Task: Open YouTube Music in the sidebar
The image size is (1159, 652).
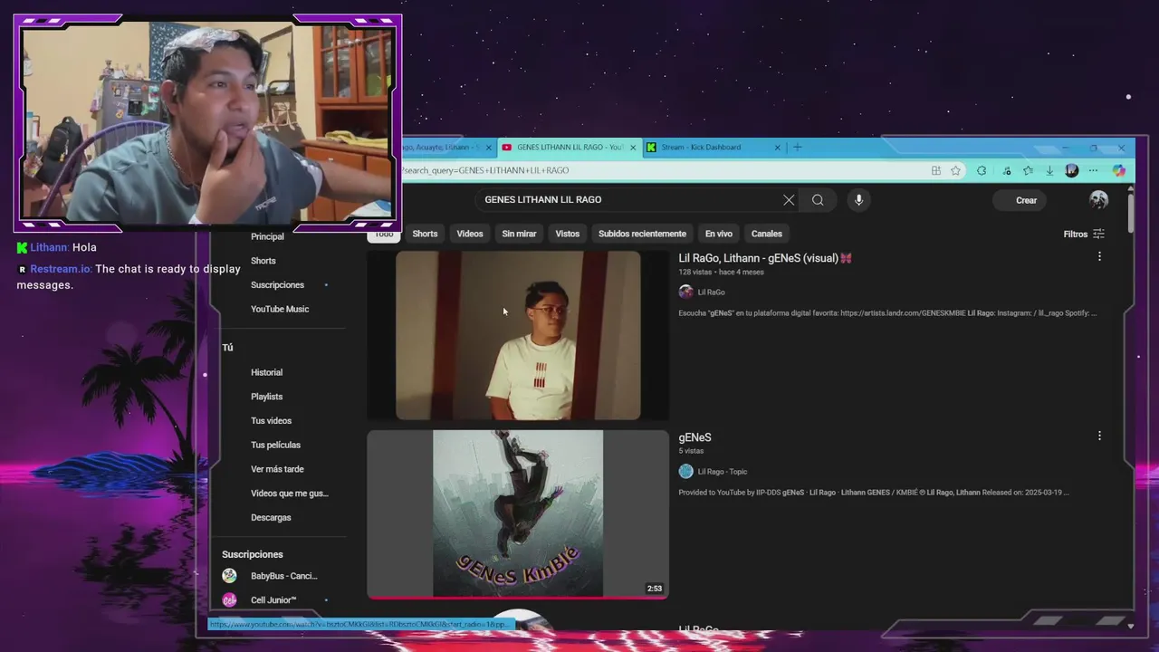Action: (280, 309)
